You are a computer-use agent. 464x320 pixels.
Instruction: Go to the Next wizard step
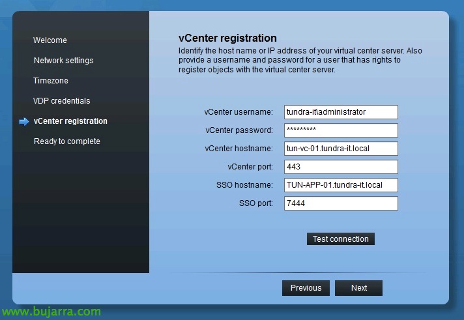tap(358, 288)
